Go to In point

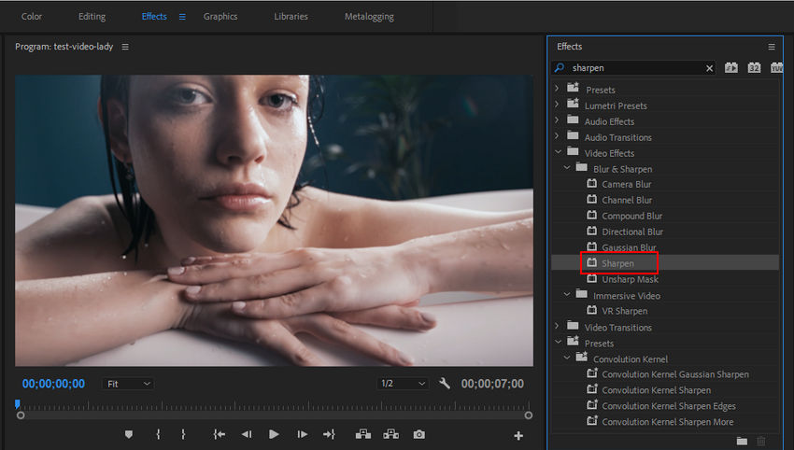220,434
